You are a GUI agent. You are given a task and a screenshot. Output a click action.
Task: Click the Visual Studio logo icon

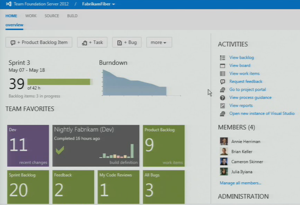(x=9, y=4)
